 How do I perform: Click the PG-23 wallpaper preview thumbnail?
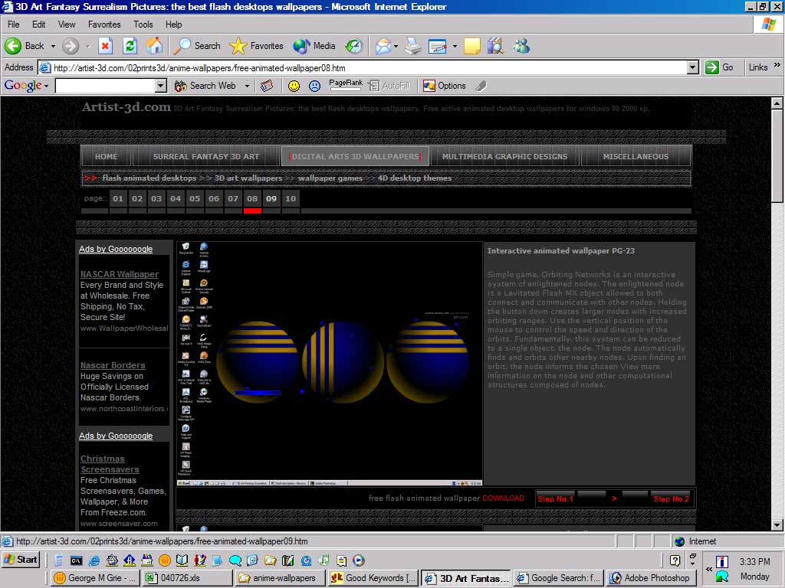[x=329, y=364]
